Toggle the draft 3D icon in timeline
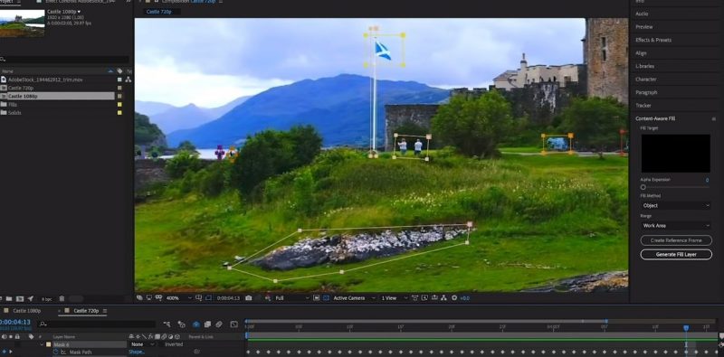Viewport: 724px width, 357px height. pyautogui.click(x=182, y=324)
